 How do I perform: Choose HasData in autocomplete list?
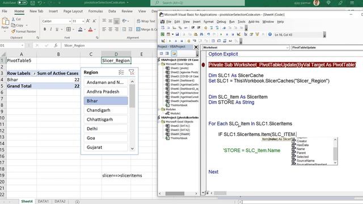tap(302, 145)
